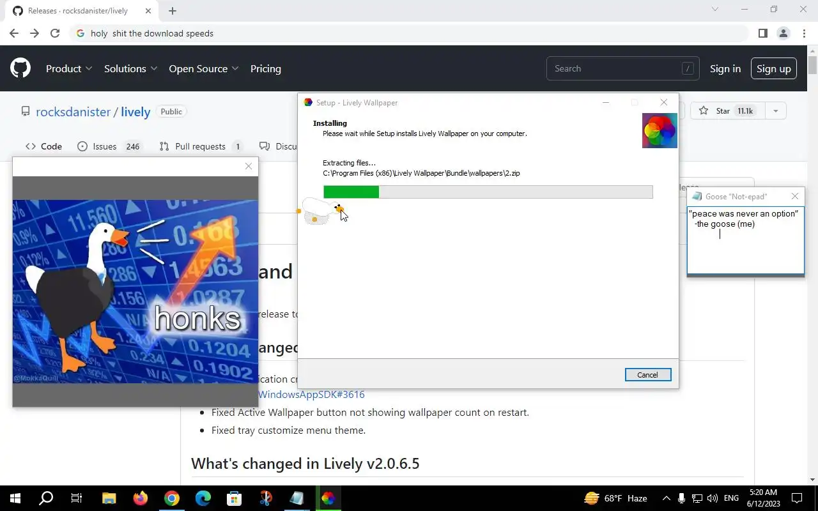This screenshot has width=818, height=511.
Task: Click the installer progress bar
Action: click(488, 192)
